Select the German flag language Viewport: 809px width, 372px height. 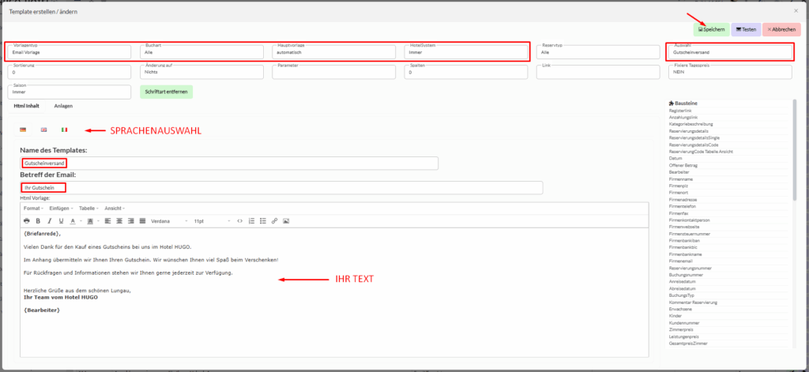(x=24, y=130)
